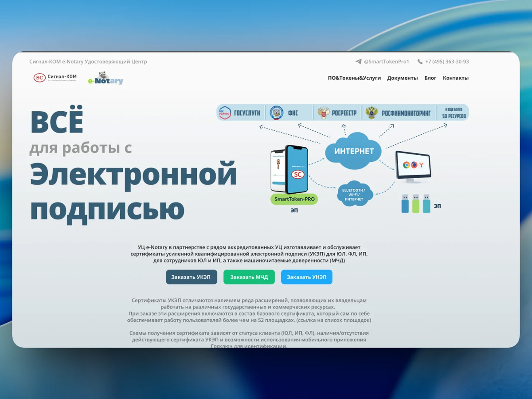Click the 'и ещё более 50 ресурсов' label

454,113
